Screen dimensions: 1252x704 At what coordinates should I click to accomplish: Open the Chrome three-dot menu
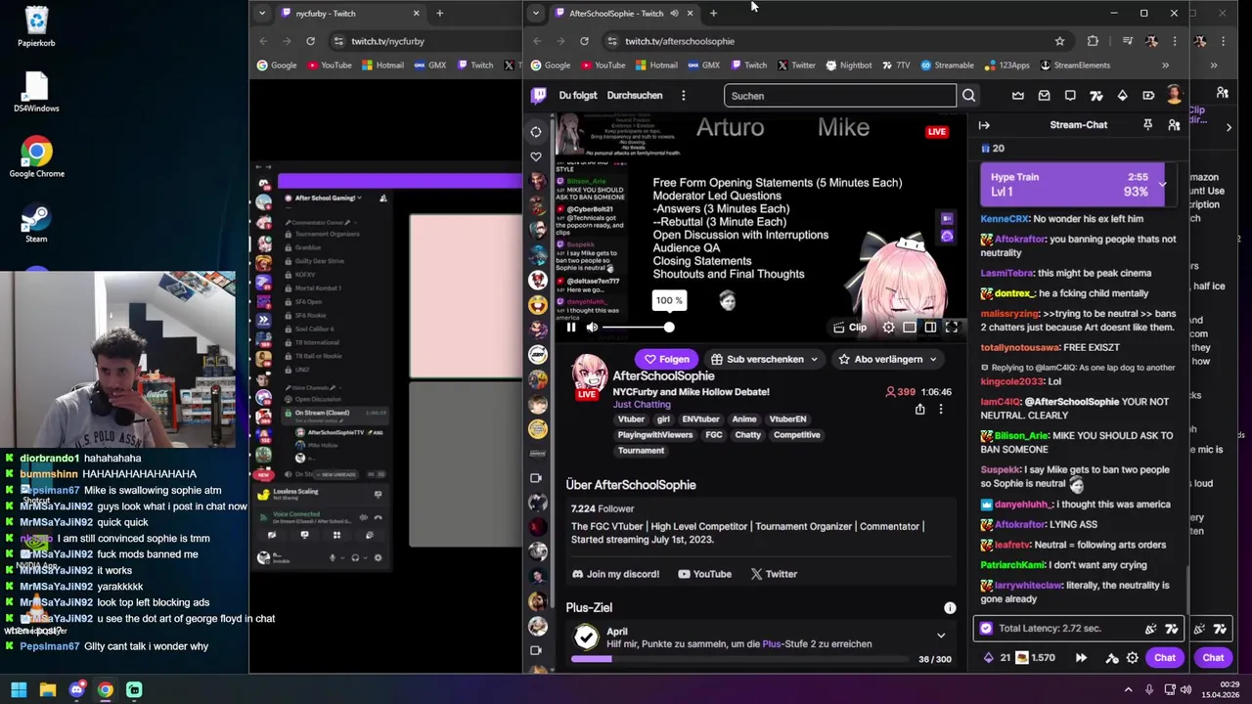tap(1175, 41)
